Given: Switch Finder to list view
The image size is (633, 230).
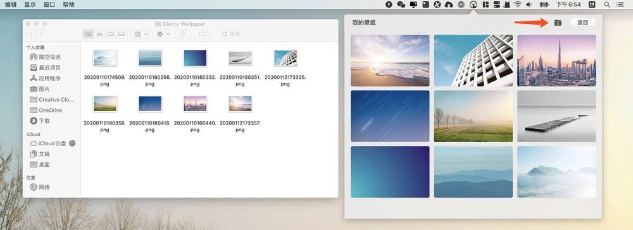Looking at the screenshot, I should point(99,34).
